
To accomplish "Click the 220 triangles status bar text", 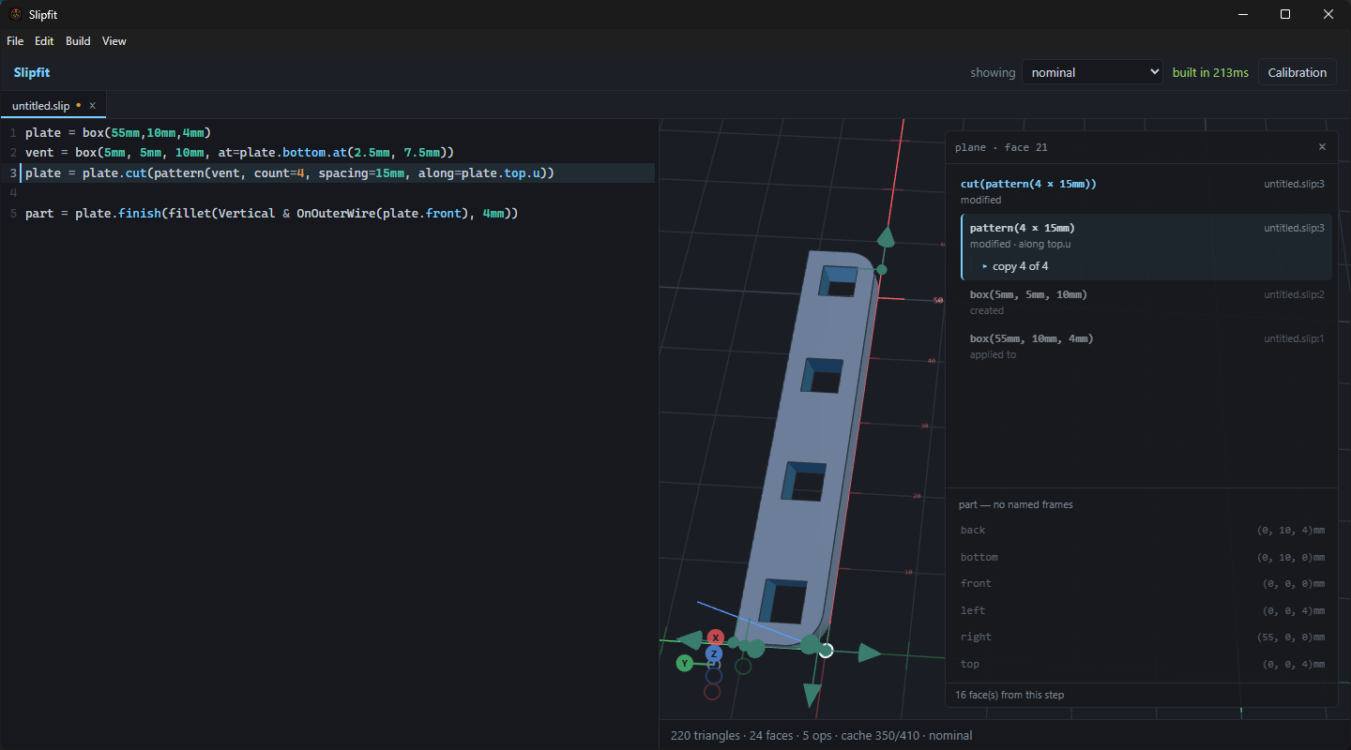I will 707,736.
